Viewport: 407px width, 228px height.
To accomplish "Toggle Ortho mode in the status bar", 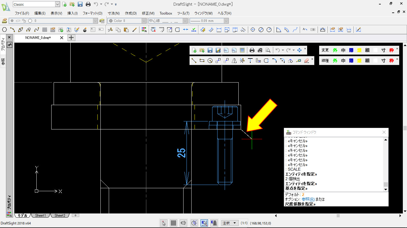I will coord(184,223).
